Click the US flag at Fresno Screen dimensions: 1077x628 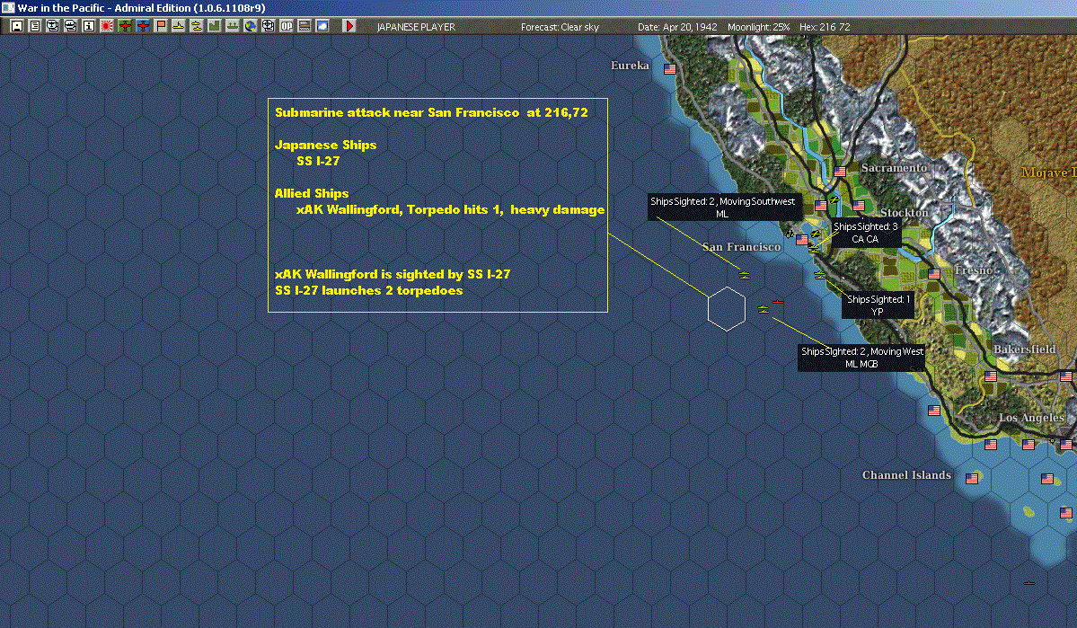tap(934, 273)
